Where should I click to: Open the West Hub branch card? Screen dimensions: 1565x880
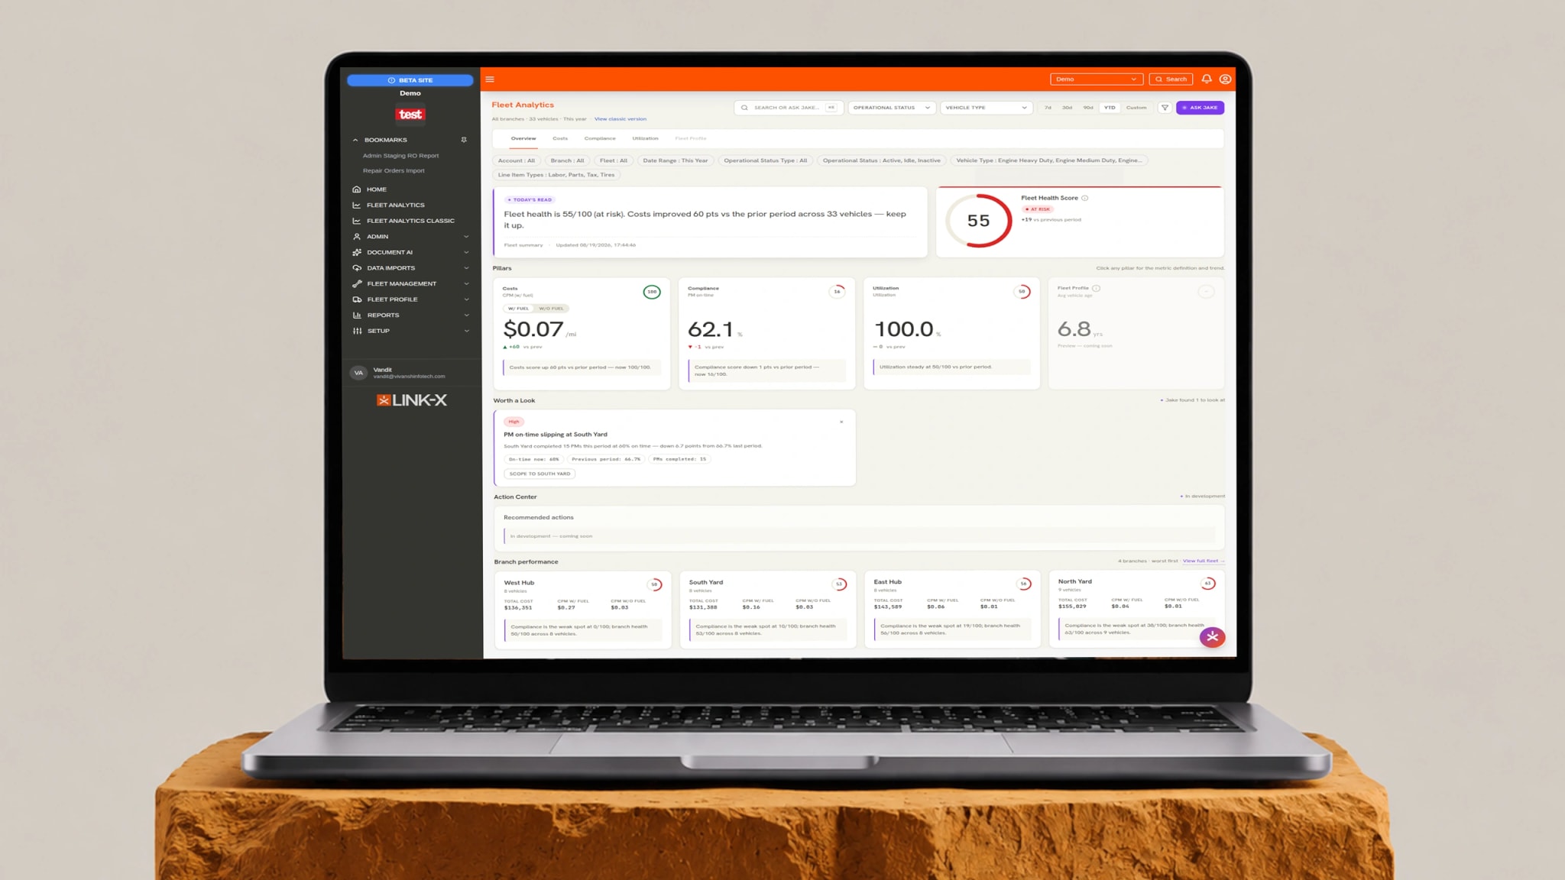pos(582,610)
